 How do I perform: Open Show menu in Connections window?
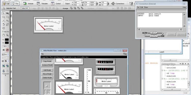146,7
